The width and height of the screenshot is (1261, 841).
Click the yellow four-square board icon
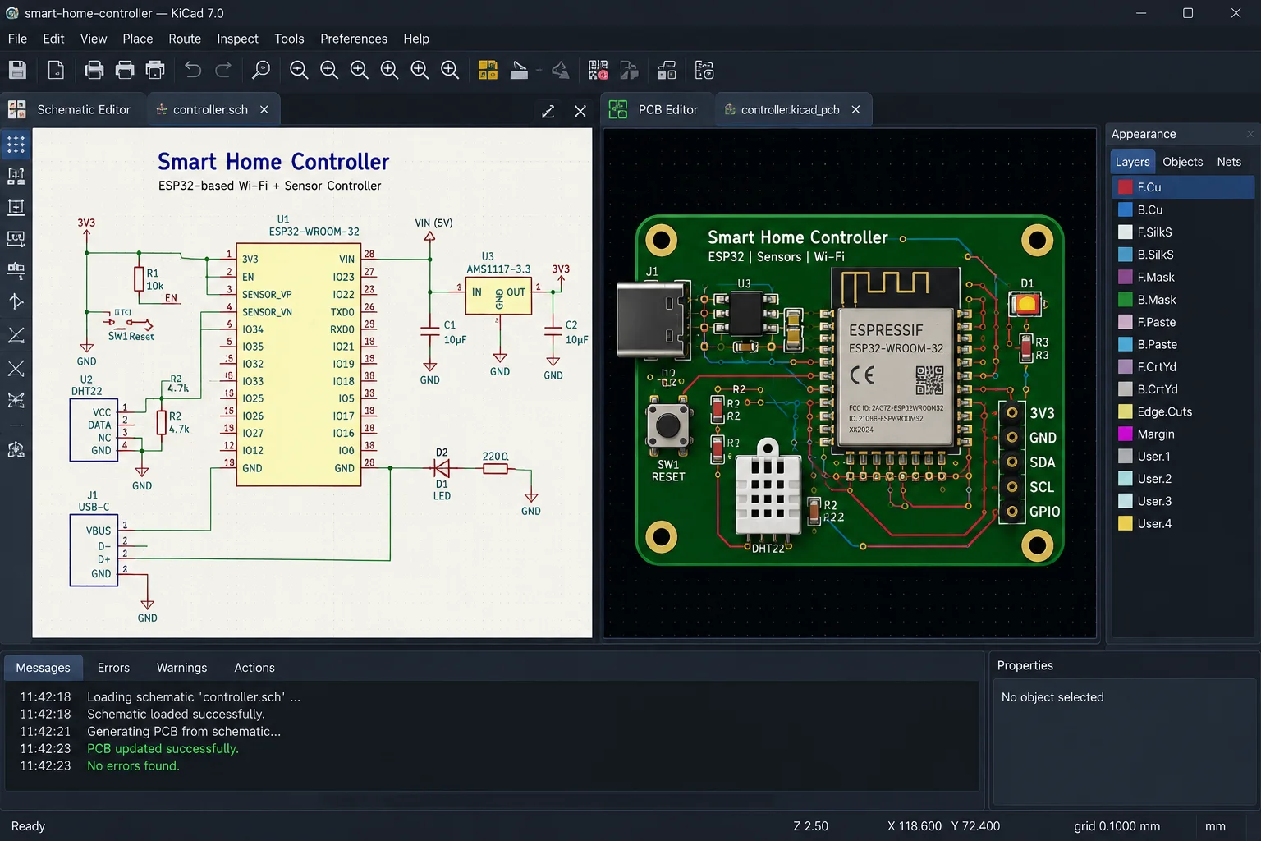coord(488,71)
